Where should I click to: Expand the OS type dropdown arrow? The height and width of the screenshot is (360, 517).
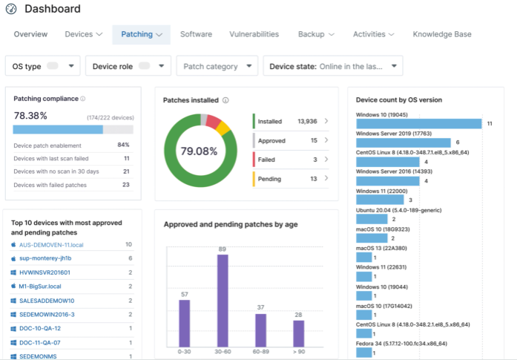point(71,66)
